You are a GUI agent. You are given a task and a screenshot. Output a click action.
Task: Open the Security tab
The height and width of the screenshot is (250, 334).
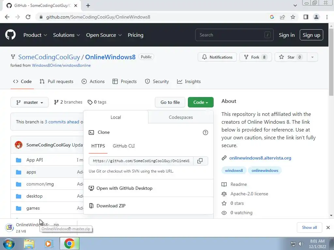point(157,81)
